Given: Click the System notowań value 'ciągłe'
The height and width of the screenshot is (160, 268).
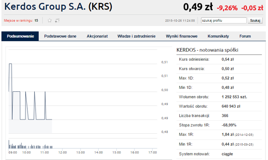Looking at the screenshot, I should (227, 154).
